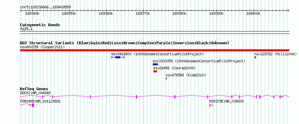Image resolution: width=299 pixels, height=124 pixels.
Task: Select the nsv600259 (Cooper2011) label
Action: click(x=42, y=47)
